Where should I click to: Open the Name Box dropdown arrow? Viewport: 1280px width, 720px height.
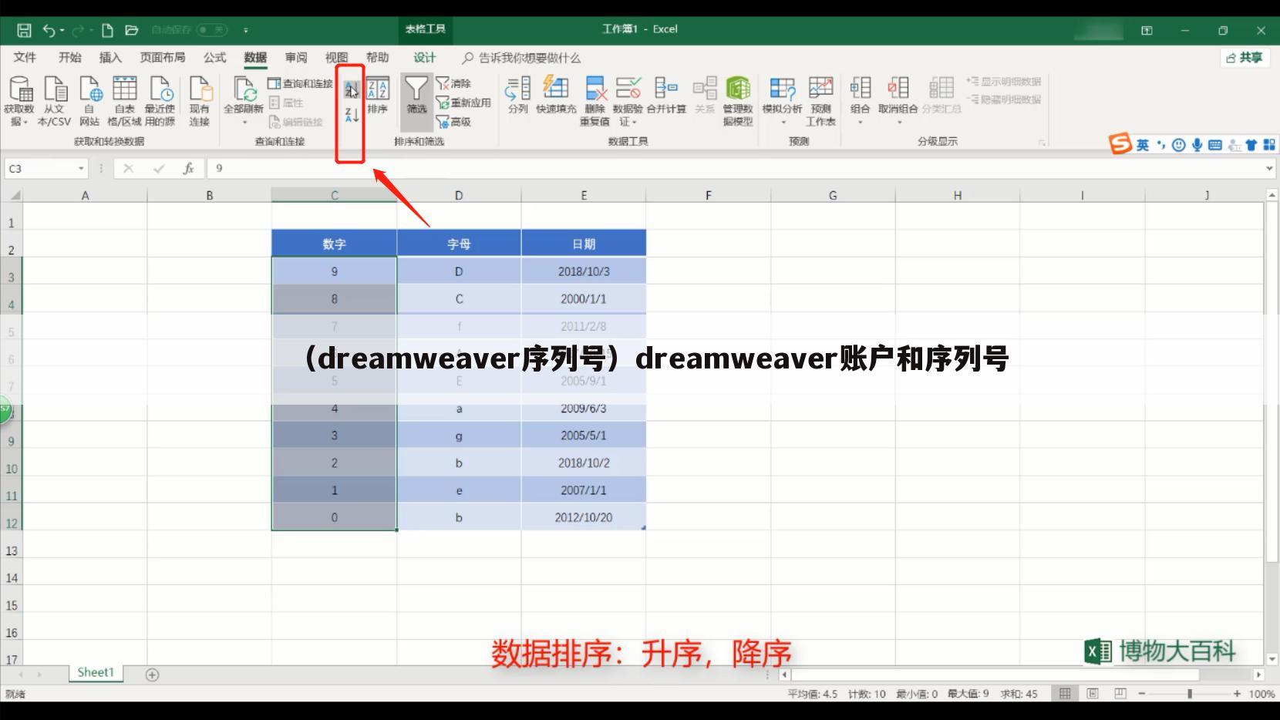click(x=81, y=168)
